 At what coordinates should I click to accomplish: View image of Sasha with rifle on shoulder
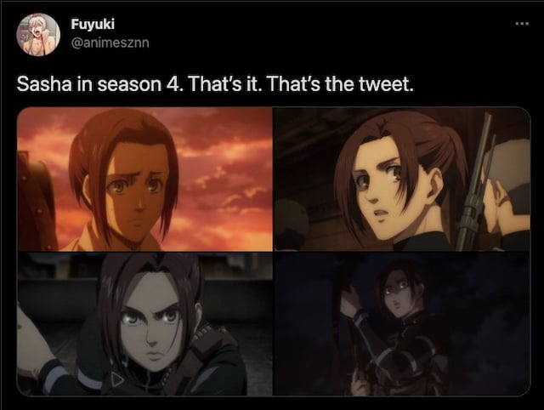[x=402, y=179]
